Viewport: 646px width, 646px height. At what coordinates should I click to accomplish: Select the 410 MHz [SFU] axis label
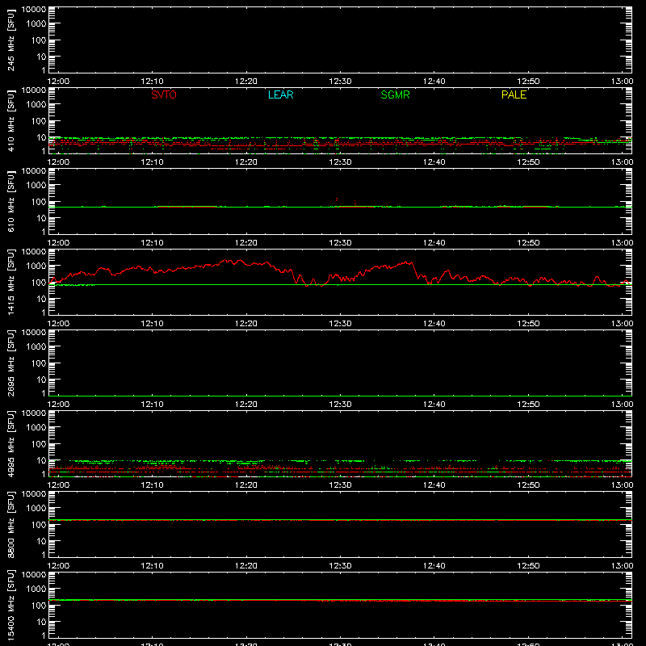click(x=10, y=120)
